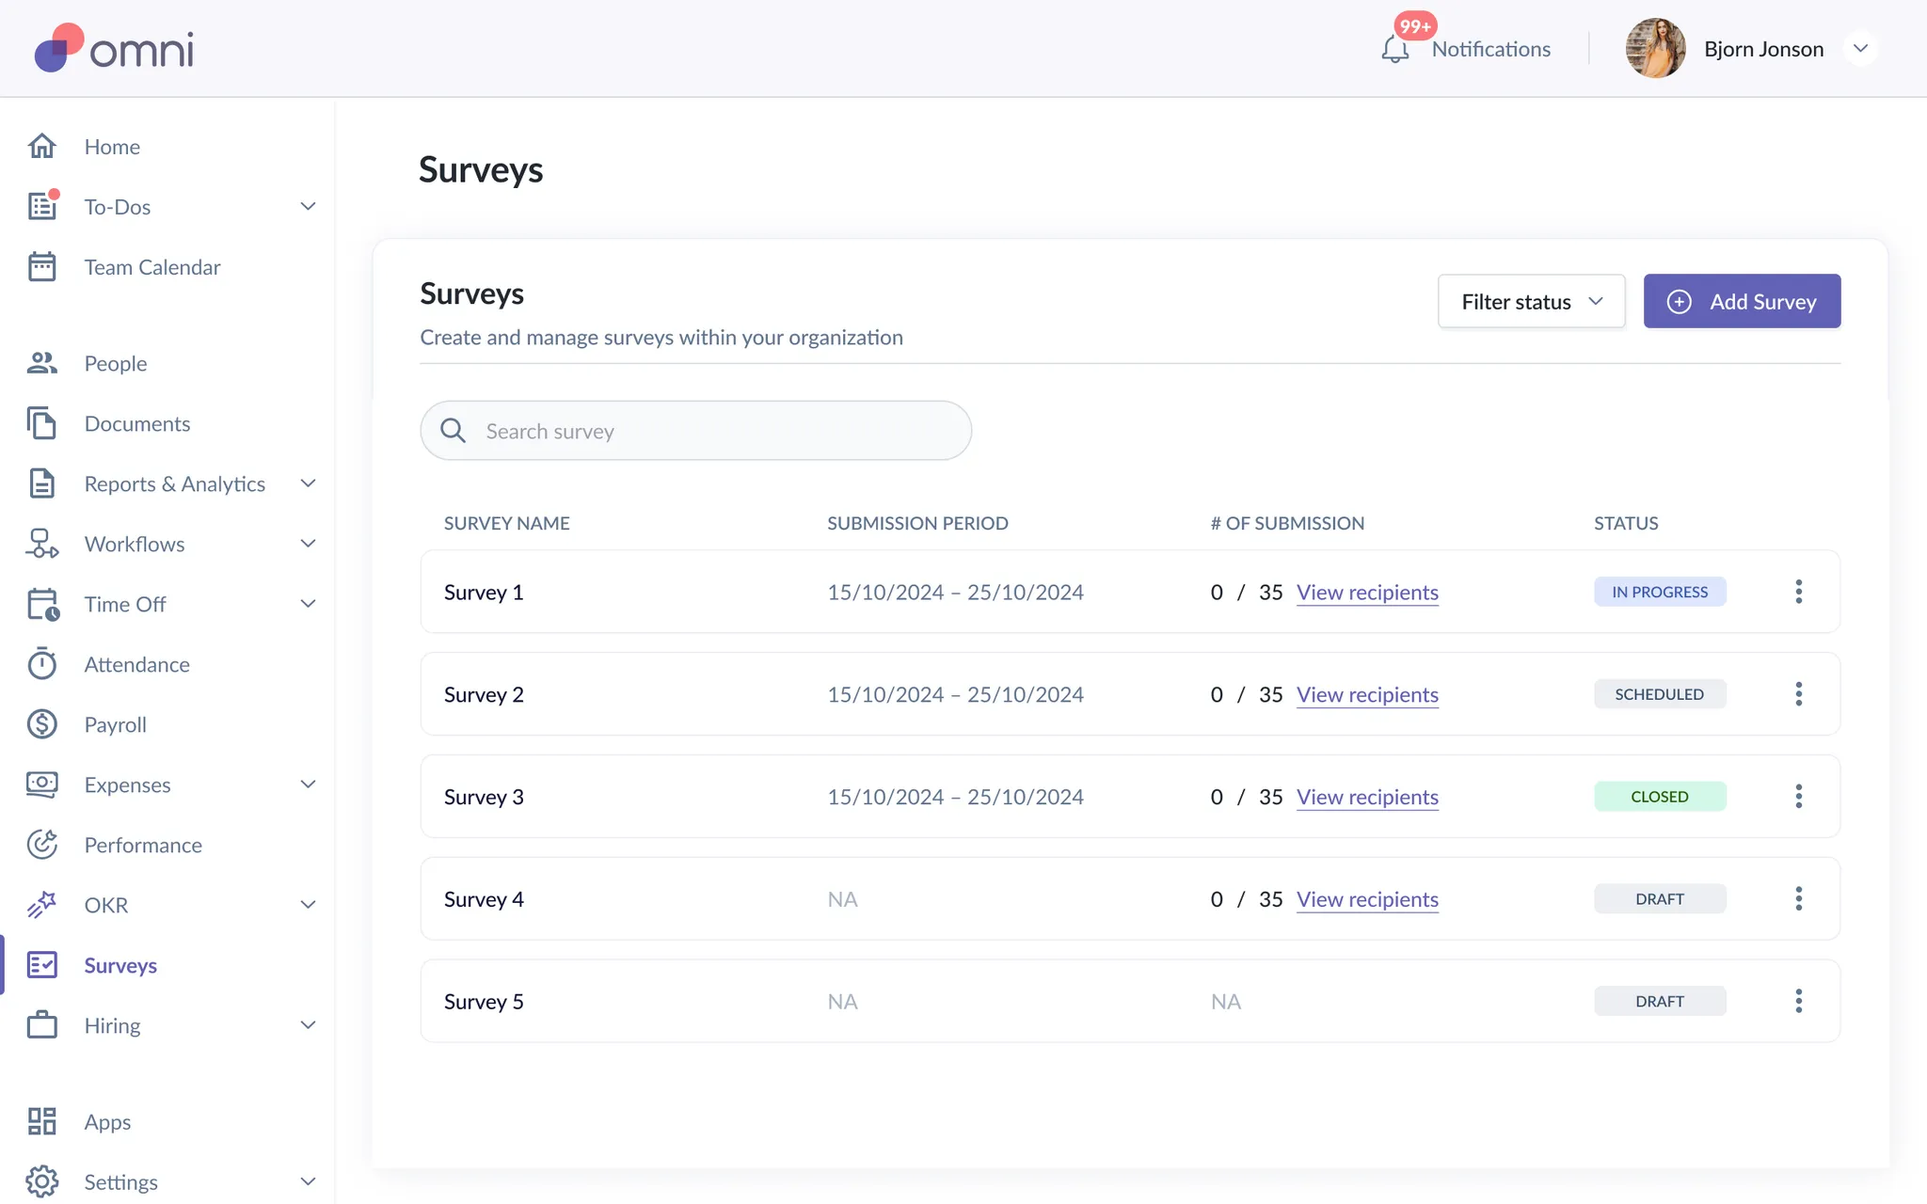Open three-dot menu for Survey 1
Screen dimensions: 1927x1204
pos(1798,592)
